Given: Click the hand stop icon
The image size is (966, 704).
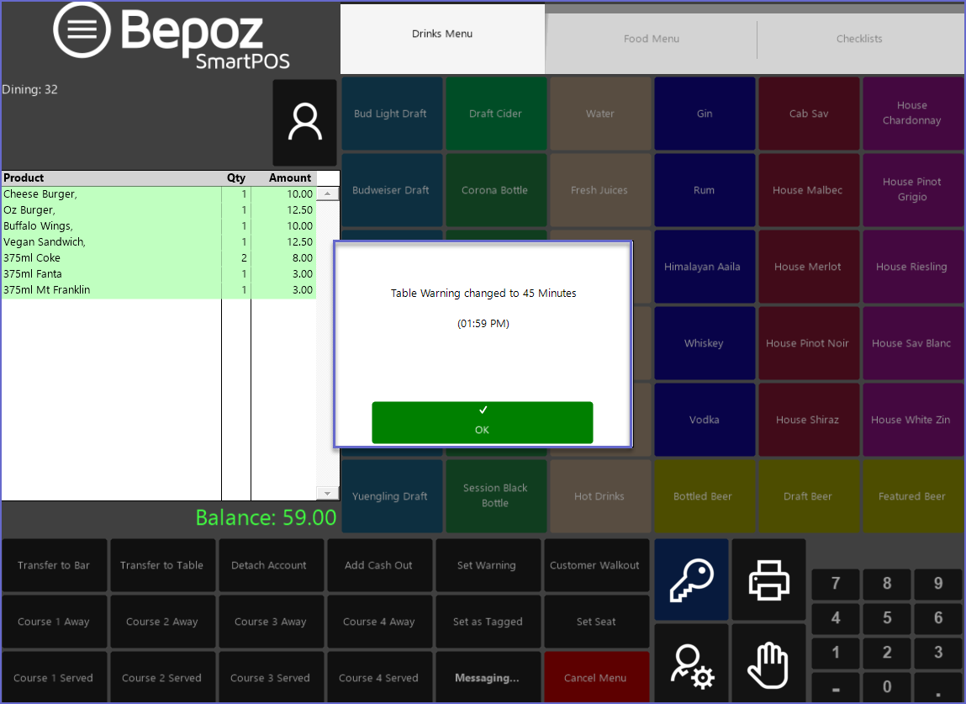Looking at the screenshot, I should [768, 663].
